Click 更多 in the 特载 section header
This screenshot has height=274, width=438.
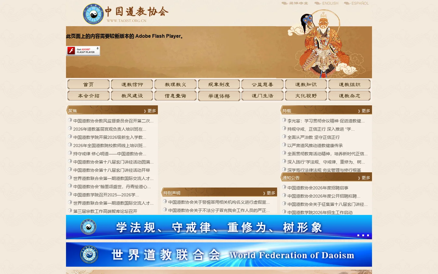pos(364,111)
